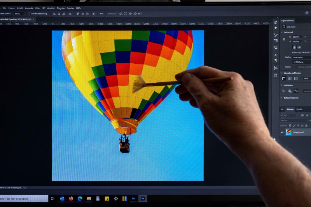Collapse the Leinwand section
Screen dimensions: 311x207
282,32
